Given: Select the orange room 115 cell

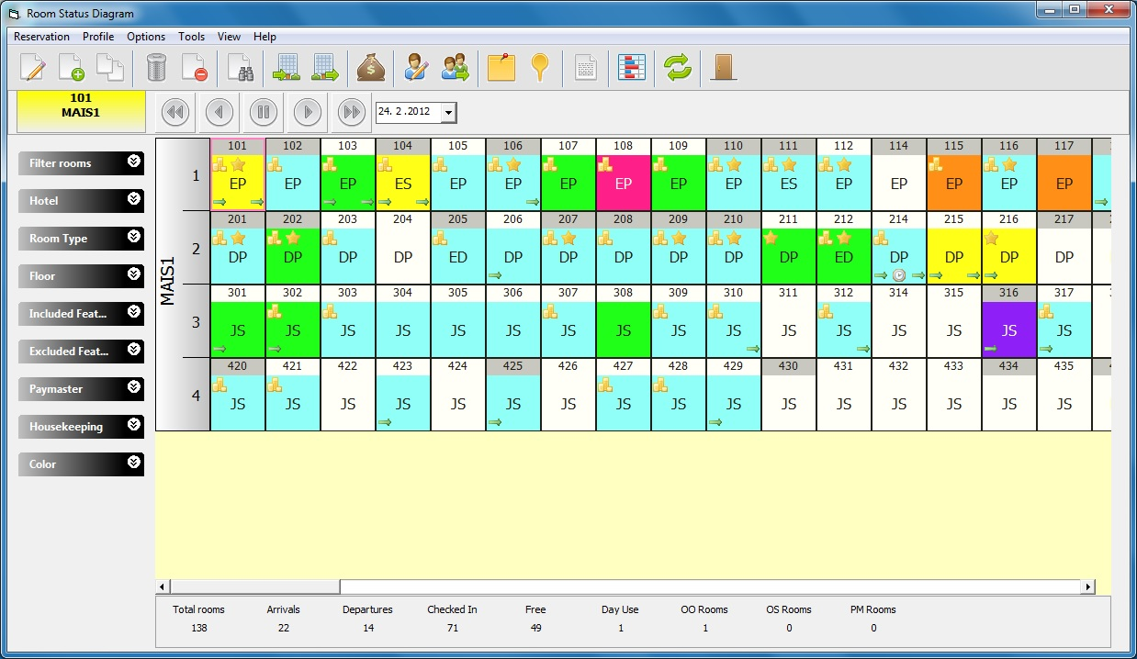Looking at the screenshot, I should (954, 174).
